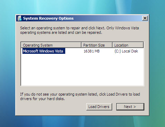
Task: Click the (C:) Local Disk location cell
Action: [x=126, y=51]
